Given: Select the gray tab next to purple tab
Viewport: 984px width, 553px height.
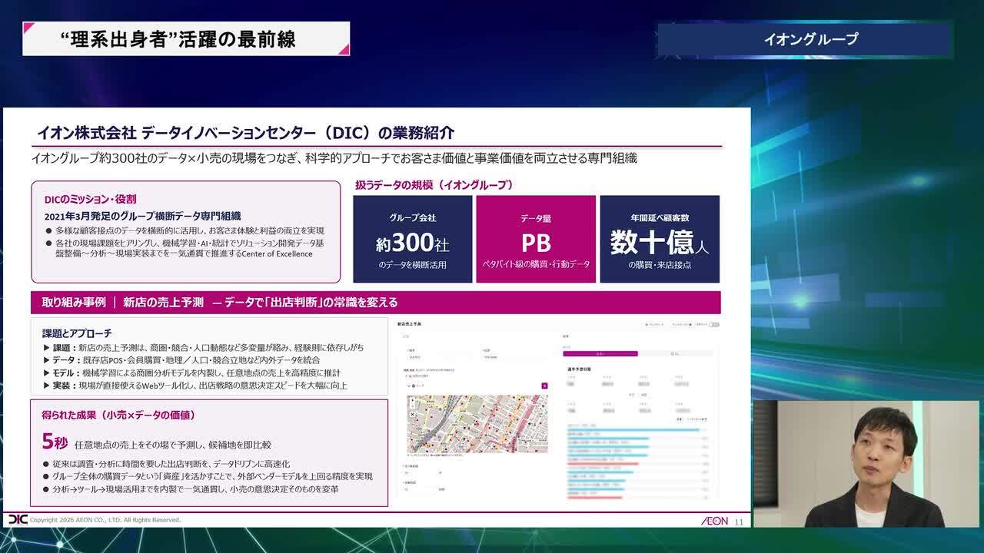Looking at the screenshot, I should click(675, 354).
